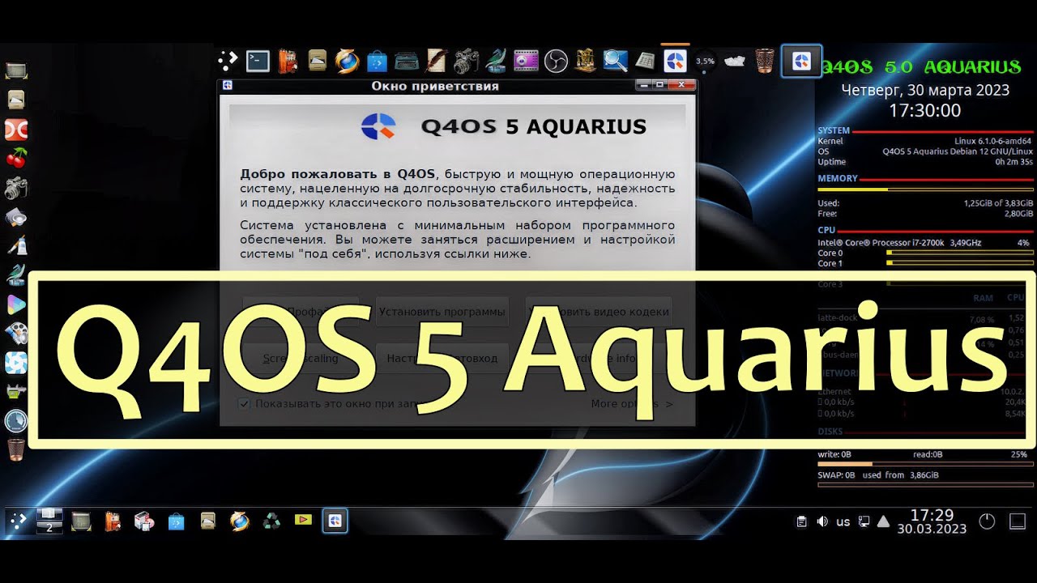Click the 'Установить программы' button
1037x583 pixels.
pyautogui.click(x=442, y=311)
